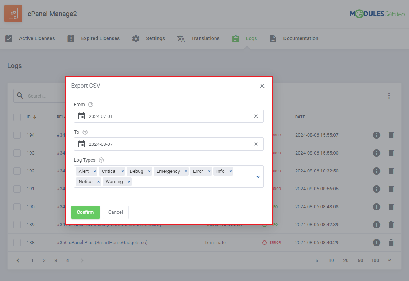This screenshot has width=409, height=281.
Task: Open the three-dot more actions menu
Action: (x=389, y=96)
